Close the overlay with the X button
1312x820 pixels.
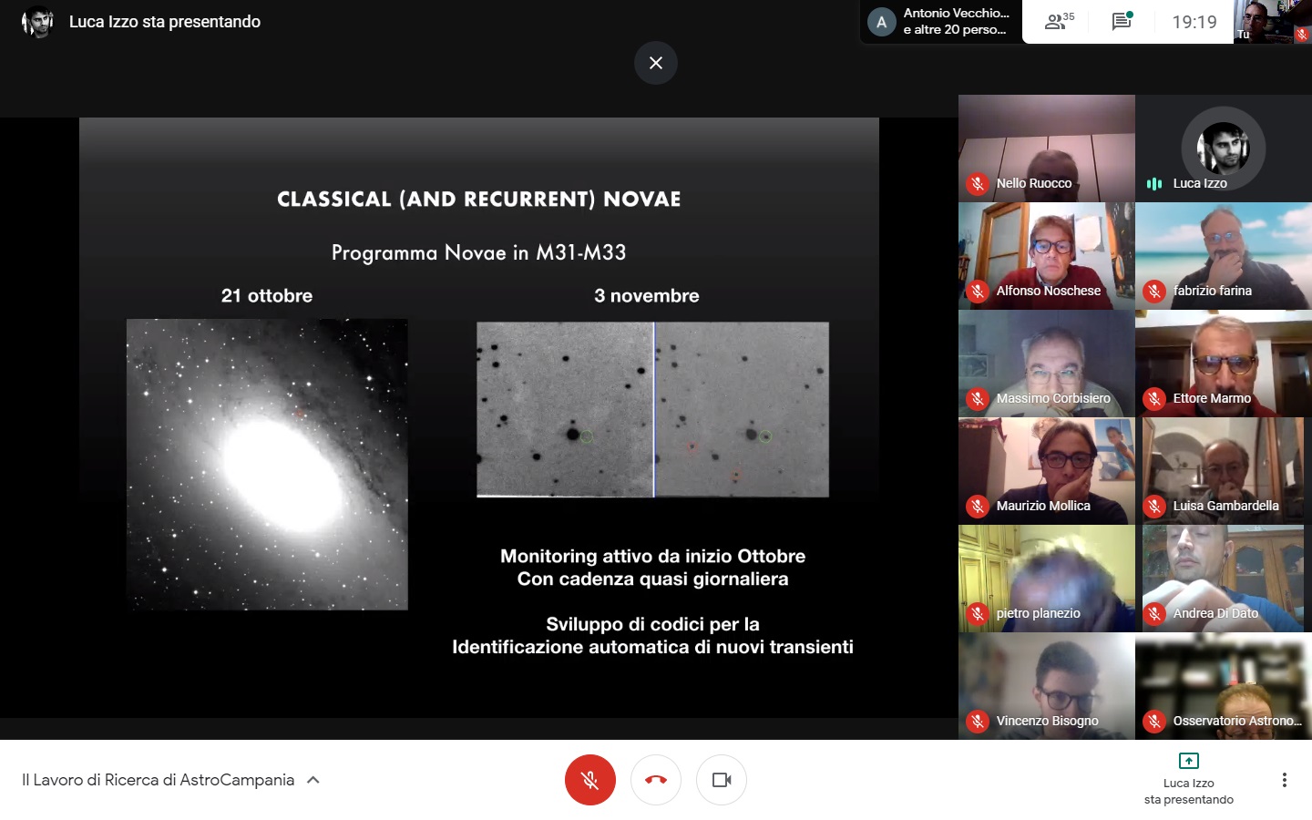656,63
